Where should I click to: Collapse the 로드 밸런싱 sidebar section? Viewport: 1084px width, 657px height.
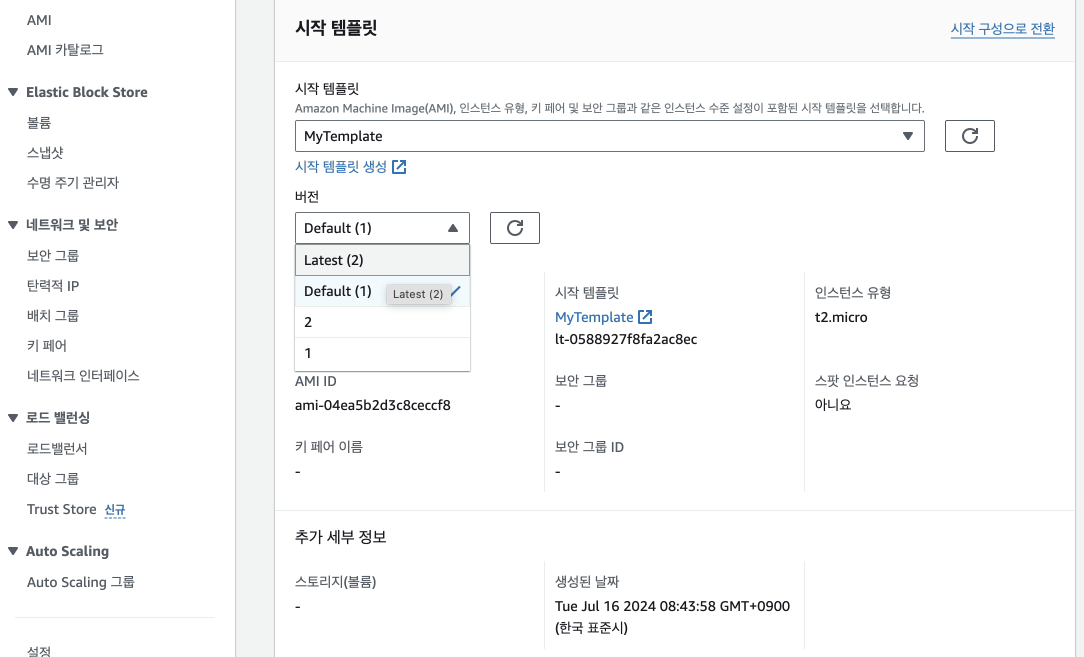click(x=13, y=417)
